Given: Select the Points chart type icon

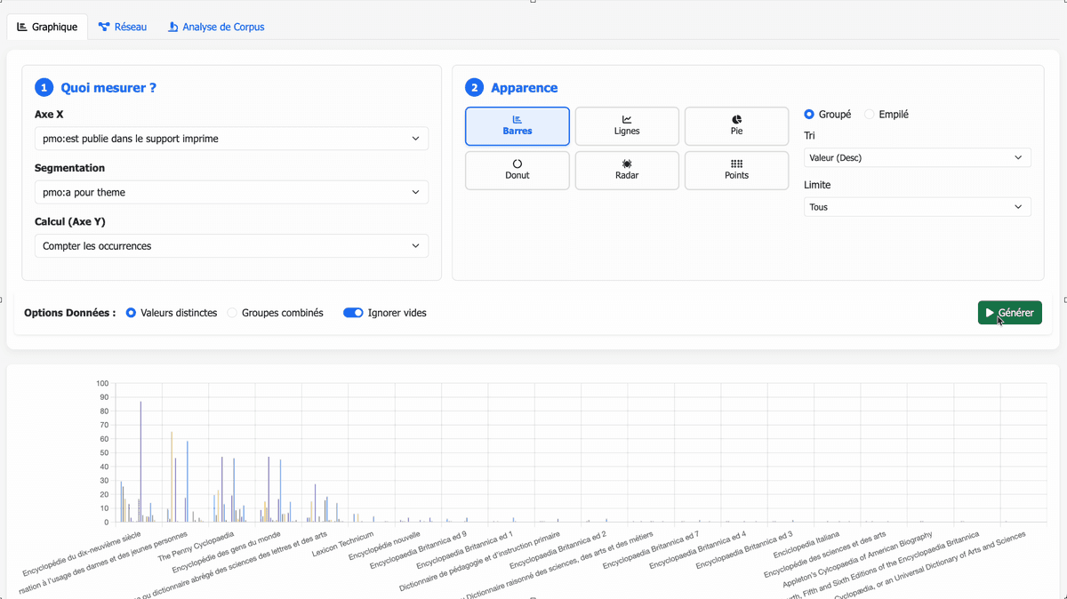Looking at the screenshot, I should coord(736,164).
